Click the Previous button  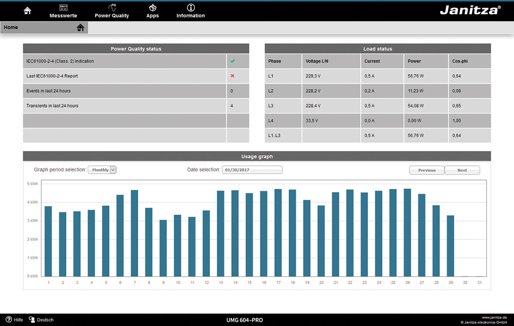click(x=427, y=170)
